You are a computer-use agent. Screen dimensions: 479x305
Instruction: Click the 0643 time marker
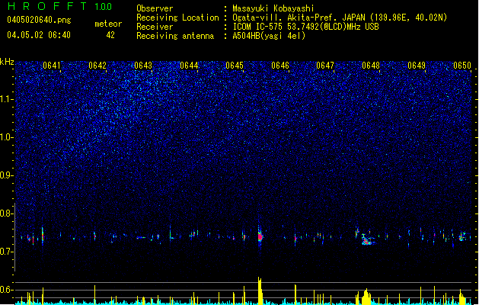pos(143,66)
